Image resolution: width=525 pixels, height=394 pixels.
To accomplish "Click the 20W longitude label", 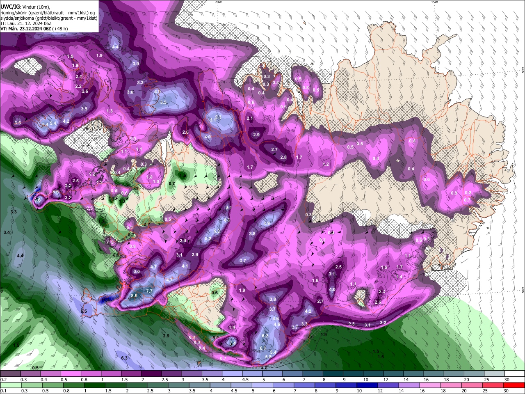I will pyautogui.click(x=218, y=2).
